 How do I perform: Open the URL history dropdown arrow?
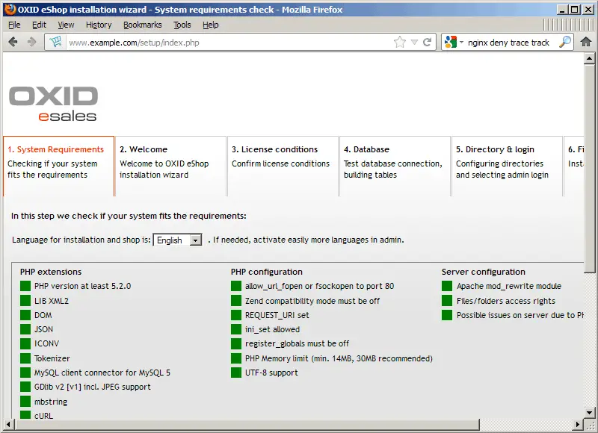414,43
